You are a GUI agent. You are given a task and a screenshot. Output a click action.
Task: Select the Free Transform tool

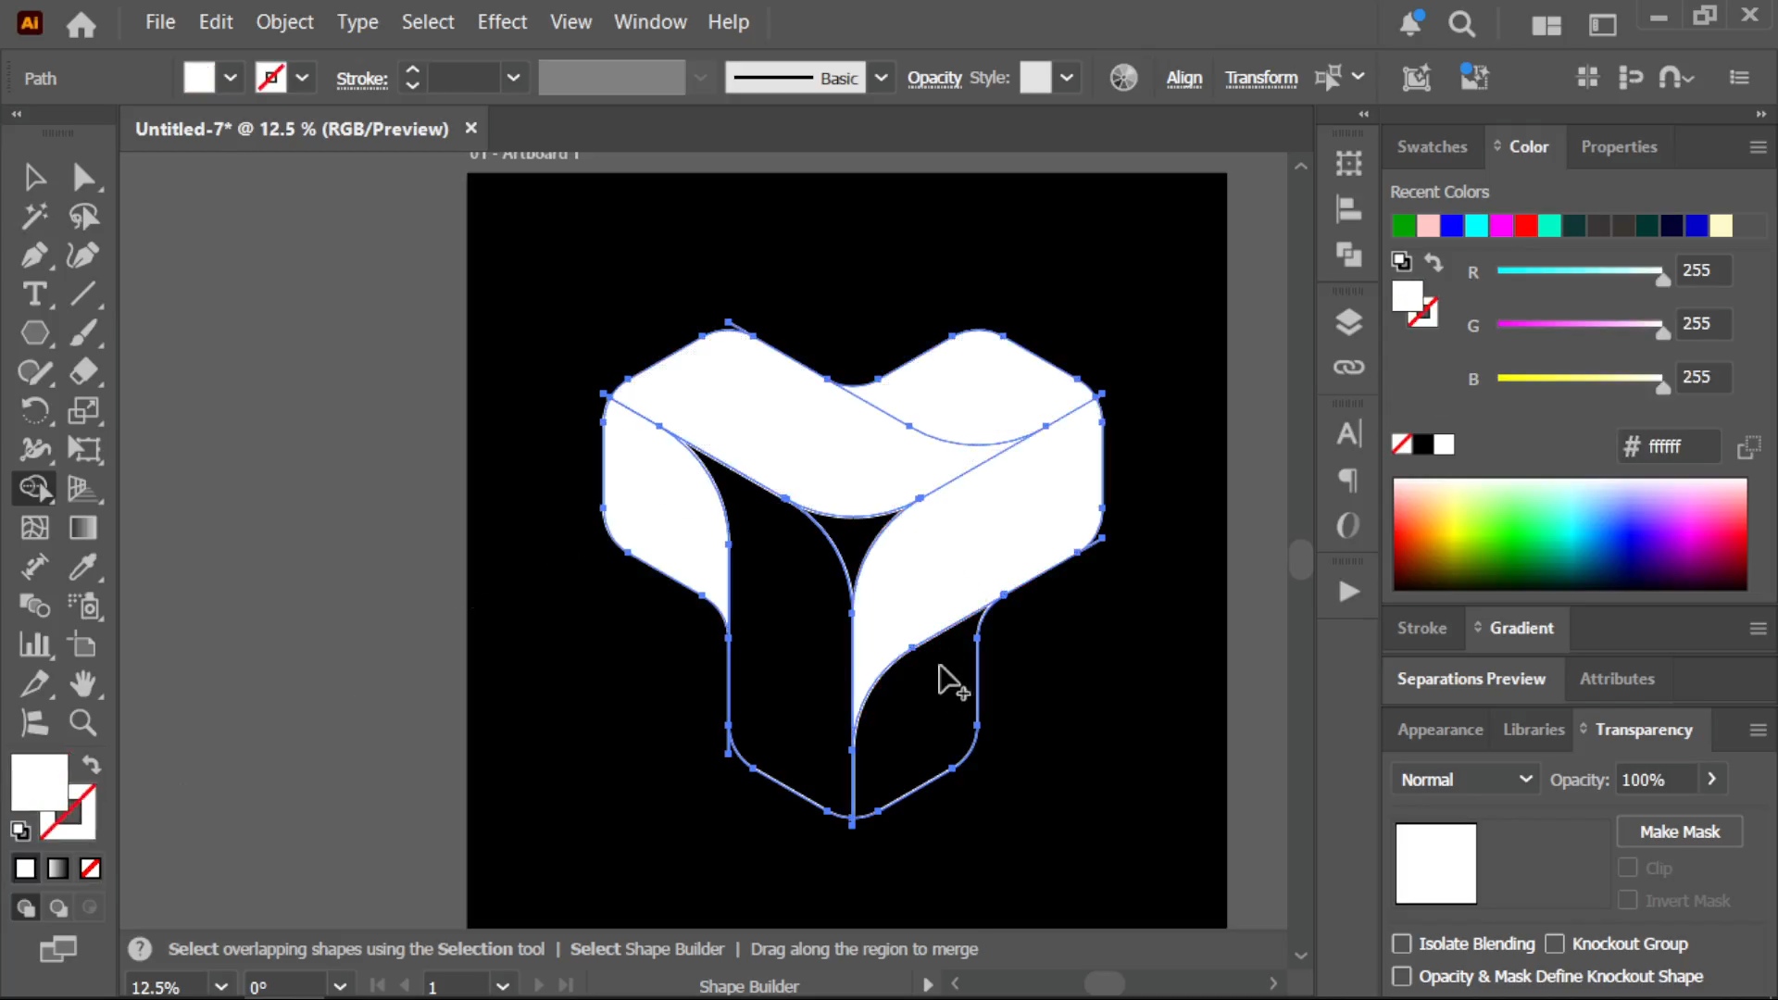click(83, 450)
